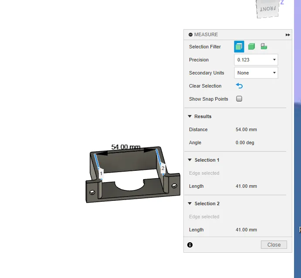Select the face/edge/vertex selection filter icon

(x=239, y=47)
